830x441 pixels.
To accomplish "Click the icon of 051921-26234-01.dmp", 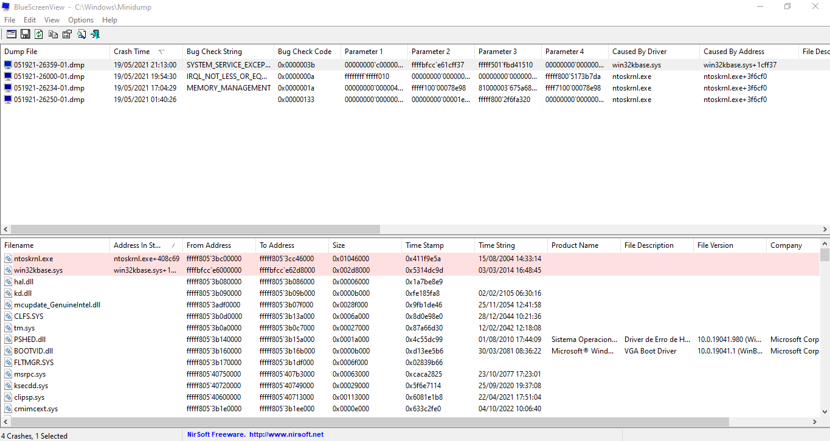I will tap(8, 87).
